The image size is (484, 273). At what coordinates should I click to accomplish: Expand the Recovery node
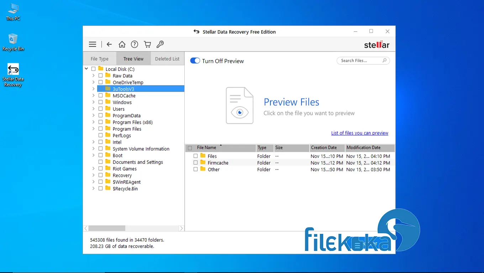click(x=93, y=175)
